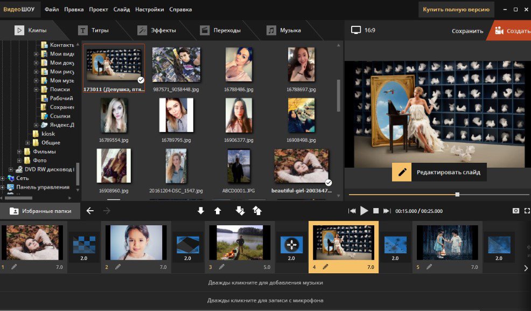
Task: Open the Клипы tab
Action: click(x=31, y=31)
